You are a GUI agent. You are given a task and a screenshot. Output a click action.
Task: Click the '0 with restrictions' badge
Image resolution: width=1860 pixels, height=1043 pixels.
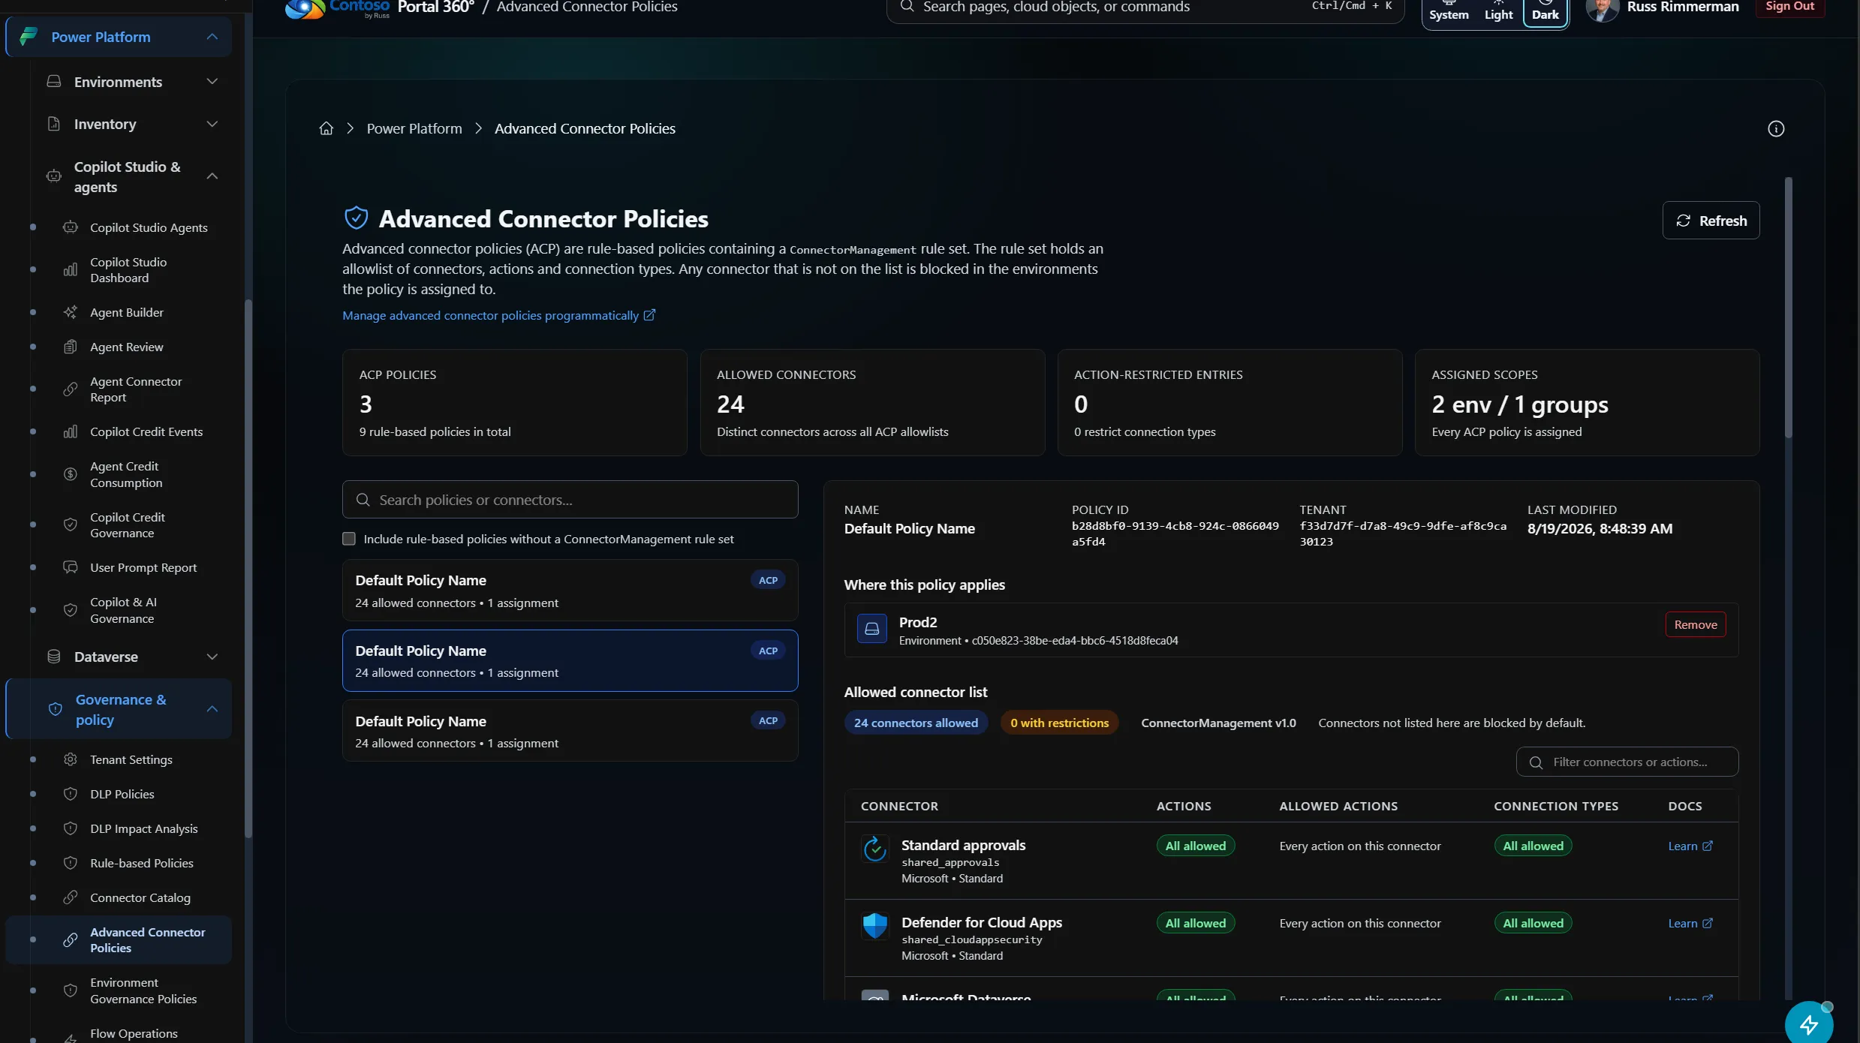[1059, 723]
